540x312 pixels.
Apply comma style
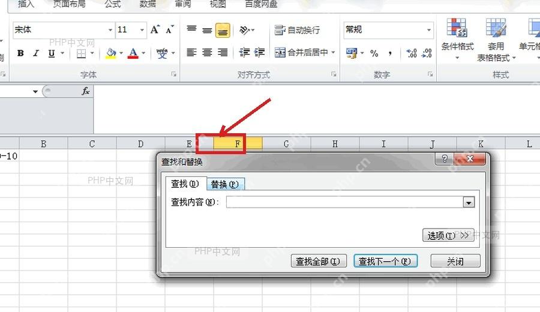pos(390,53)
